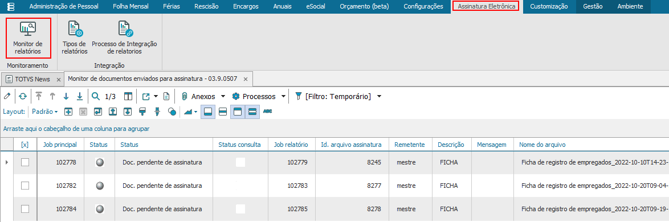The image size is (669, 222).
Task: Toggle Status consulta box for job 102779
Action: click(240, 162)
